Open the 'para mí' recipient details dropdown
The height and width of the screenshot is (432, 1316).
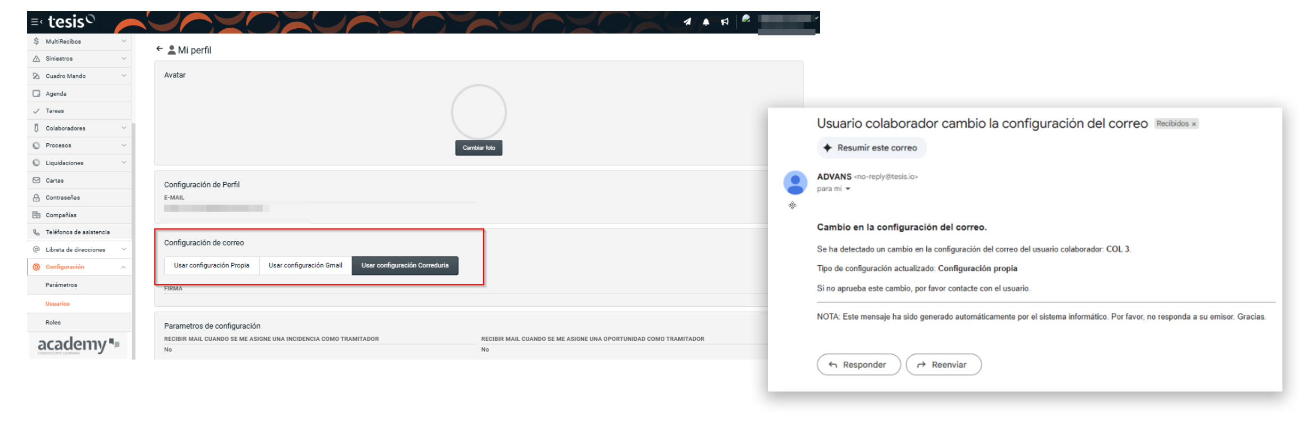(848, 189)
